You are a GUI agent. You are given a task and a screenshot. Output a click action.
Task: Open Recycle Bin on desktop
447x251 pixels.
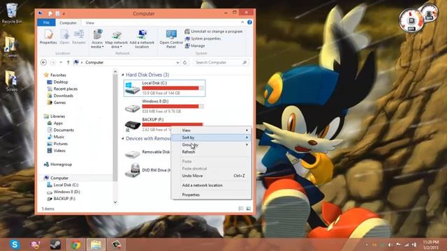pos(12,13)
